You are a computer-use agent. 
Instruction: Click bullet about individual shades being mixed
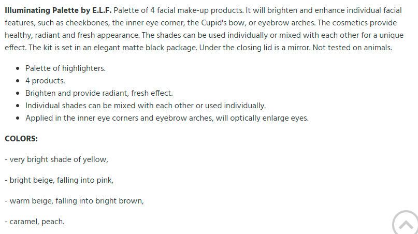[146, 106]
